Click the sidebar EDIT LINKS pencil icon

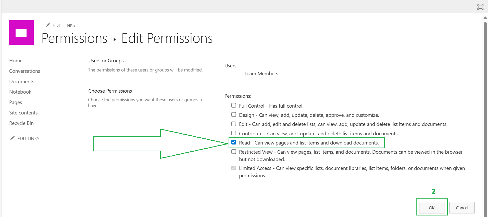[12, 138]
